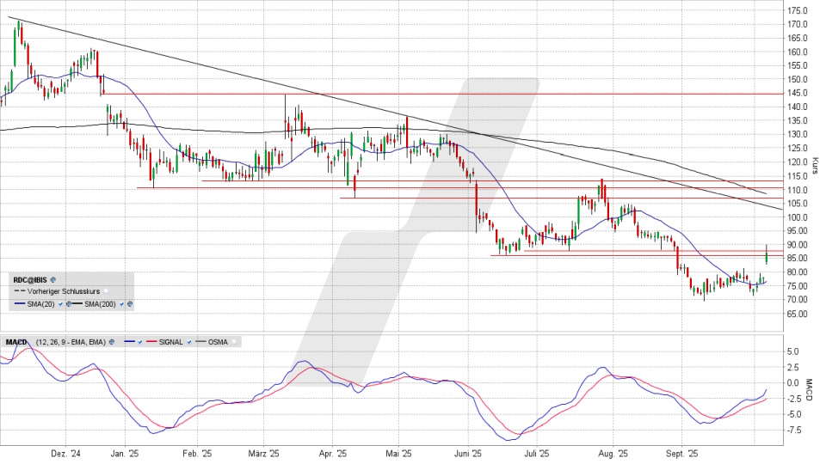This screenshot has height=464, width=826.
Task: Hide the blue MACD line checkbox
Action: pos(139,342)
